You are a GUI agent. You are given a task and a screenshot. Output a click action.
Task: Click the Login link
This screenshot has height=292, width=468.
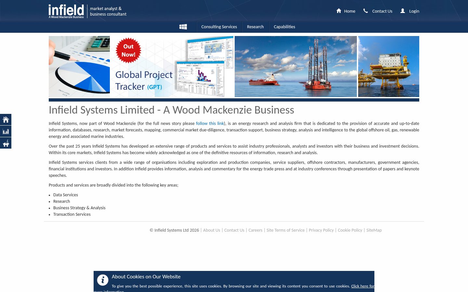click(414, 11)
